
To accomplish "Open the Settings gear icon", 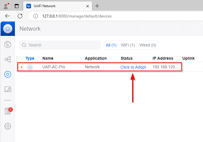I will click(8, 126).
